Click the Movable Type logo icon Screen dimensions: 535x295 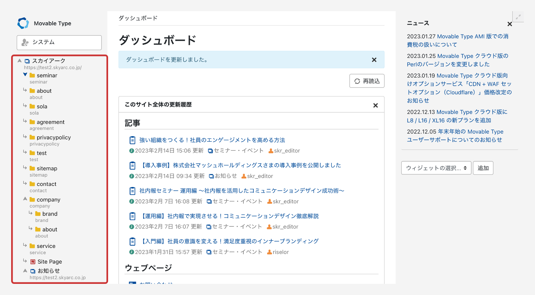(x=23, y=23)
